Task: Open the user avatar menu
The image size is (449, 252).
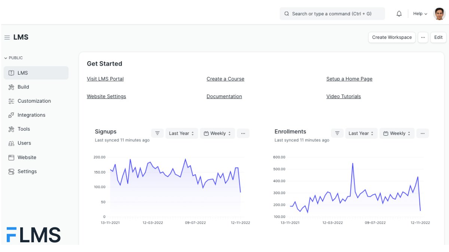Action: tap(439, 14)
